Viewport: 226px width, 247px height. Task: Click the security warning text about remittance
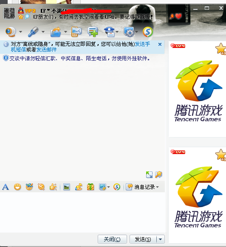79,59
